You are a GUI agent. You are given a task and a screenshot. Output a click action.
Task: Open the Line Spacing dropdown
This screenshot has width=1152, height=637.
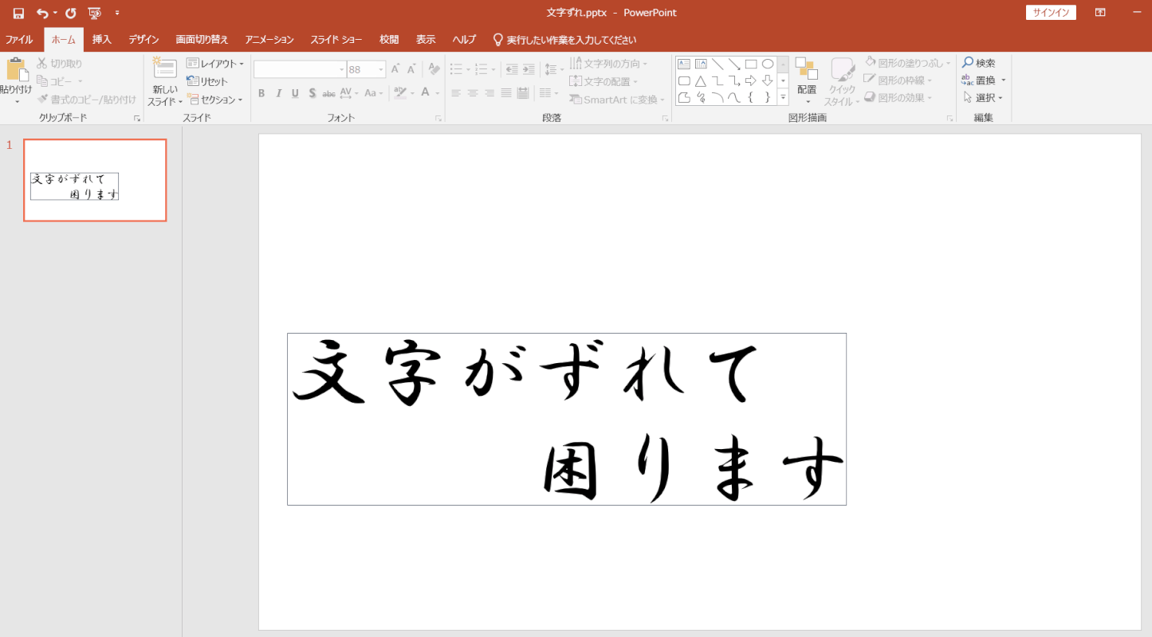(x=554, y=69)
